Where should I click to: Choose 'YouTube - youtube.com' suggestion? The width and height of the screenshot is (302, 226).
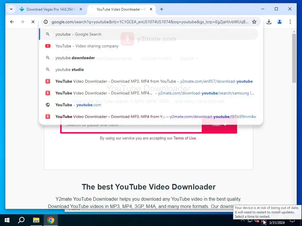pos(149,105)
